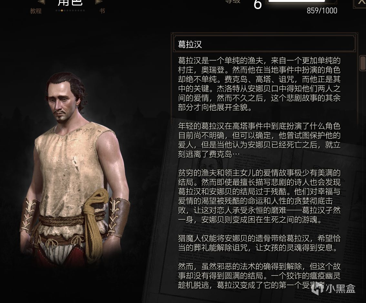This screenshot has height=303, width=366.
Task: Grab the description panel scrollbar thumb
Action: [x=363, y=63]
